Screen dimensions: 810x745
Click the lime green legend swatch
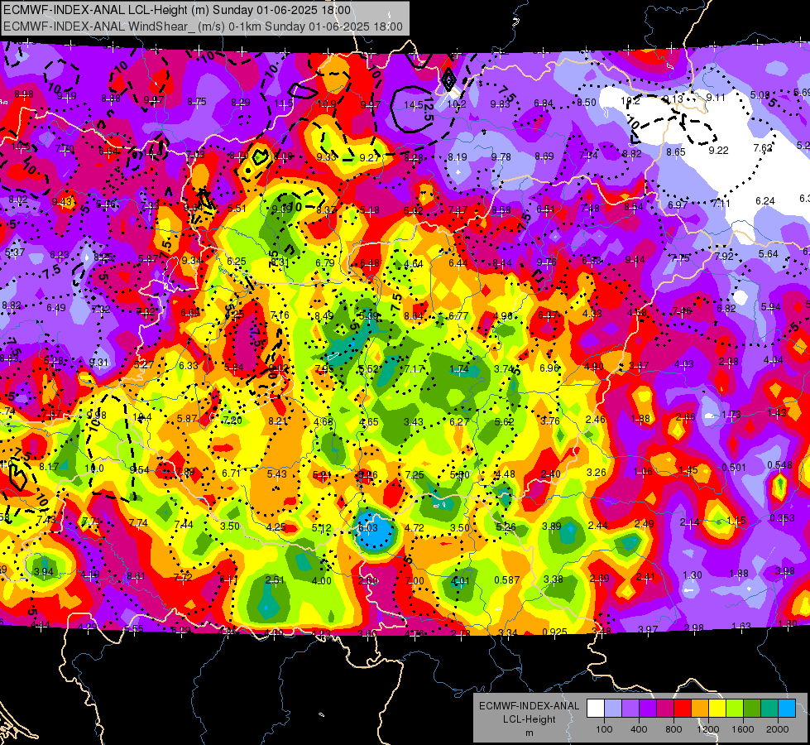click(x=735, y=709)
